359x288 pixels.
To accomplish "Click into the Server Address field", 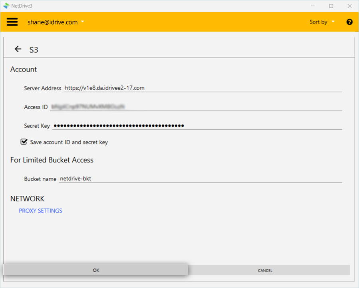I will point(202,88).
